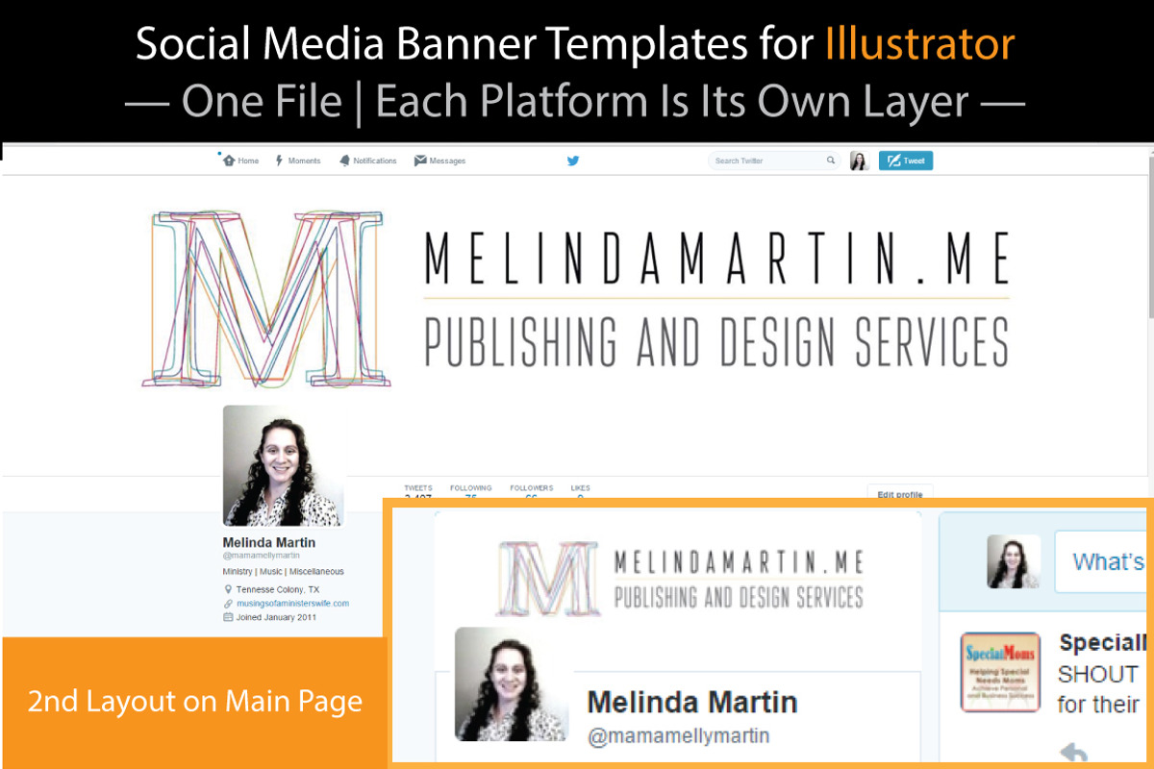Click the Joined January 2011 text
The height and width of the screenshot is (769, 1154).
pos(276,617)
